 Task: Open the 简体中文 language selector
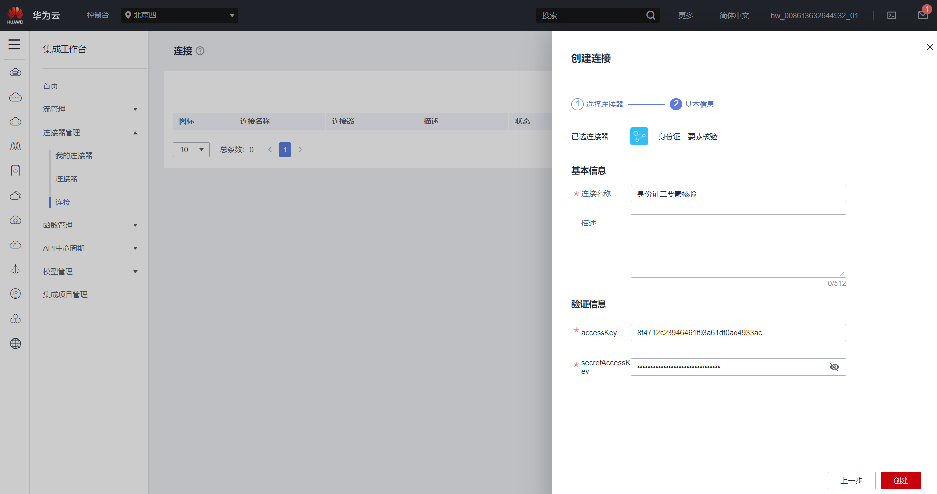pyautogui.click(x=734, y=15)
